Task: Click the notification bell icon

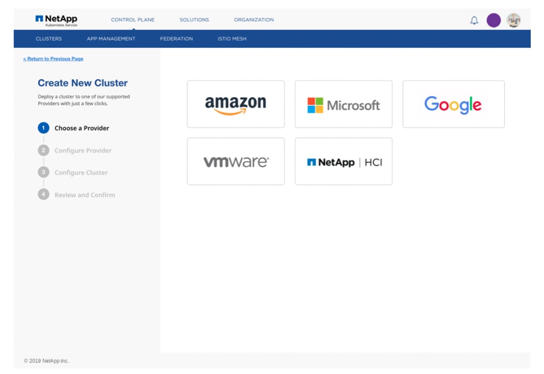Action: pos(474,21)
